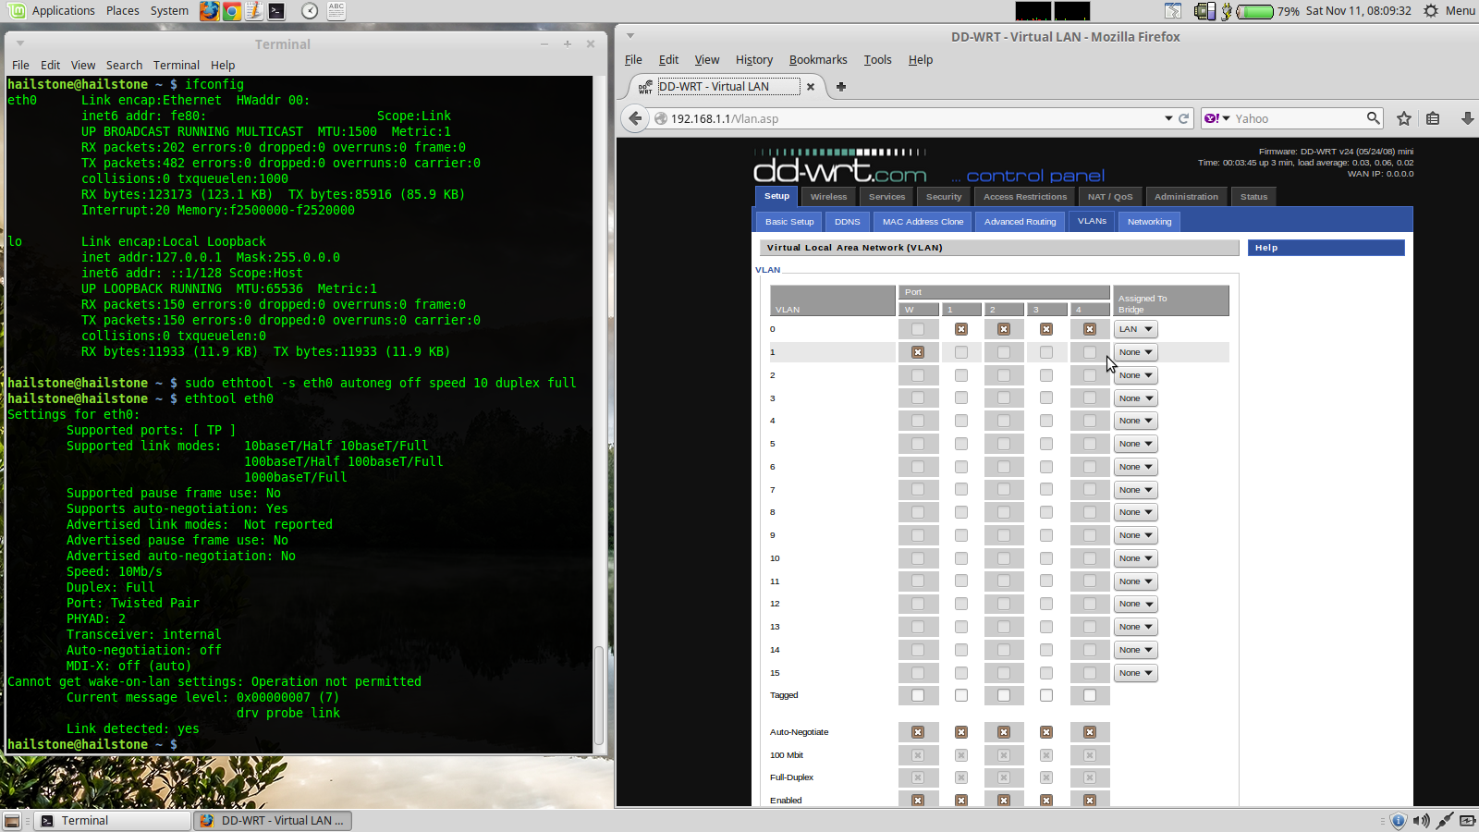Open the Firefox downloads arrow icon
Image resolution: width=1479 pixels, height=832 pixels.
1467,118
